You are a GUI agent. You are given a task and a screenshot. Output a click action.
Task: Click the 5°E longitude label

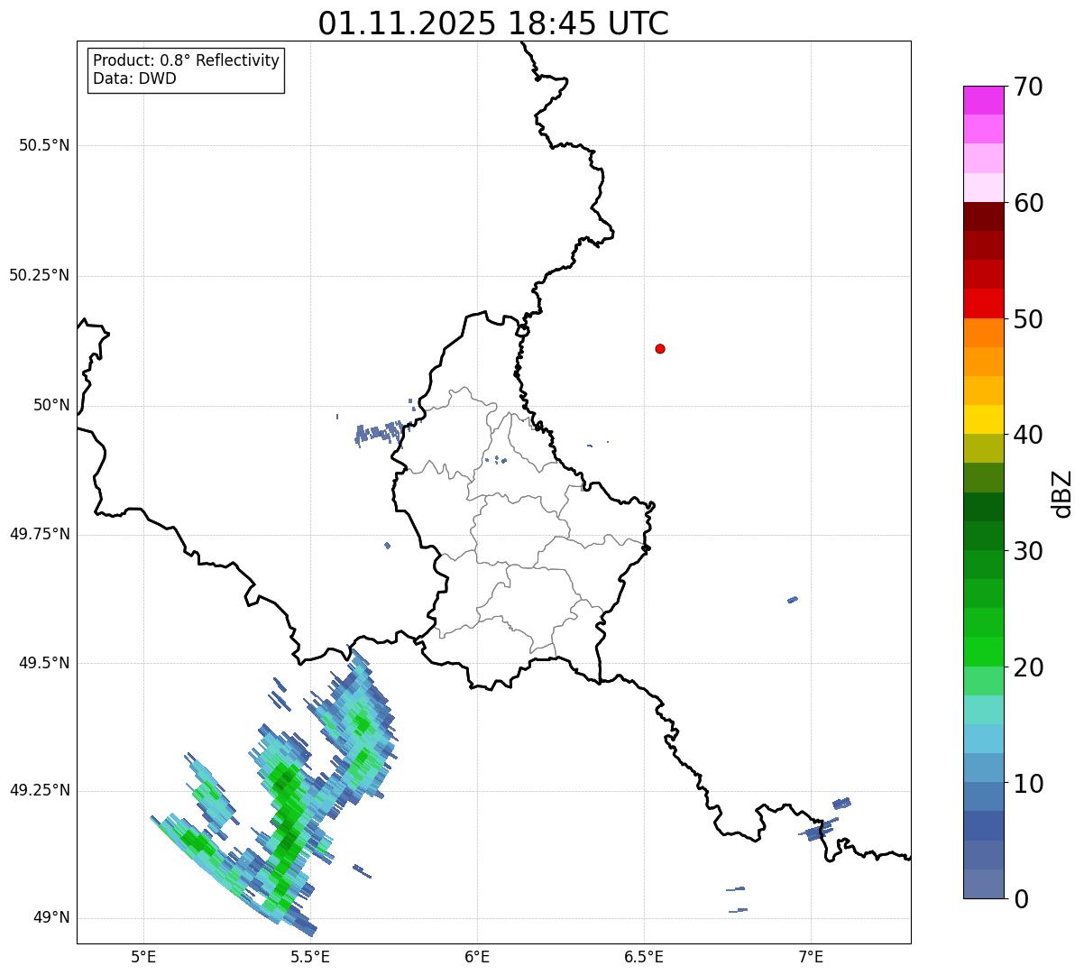pos(143,956)
